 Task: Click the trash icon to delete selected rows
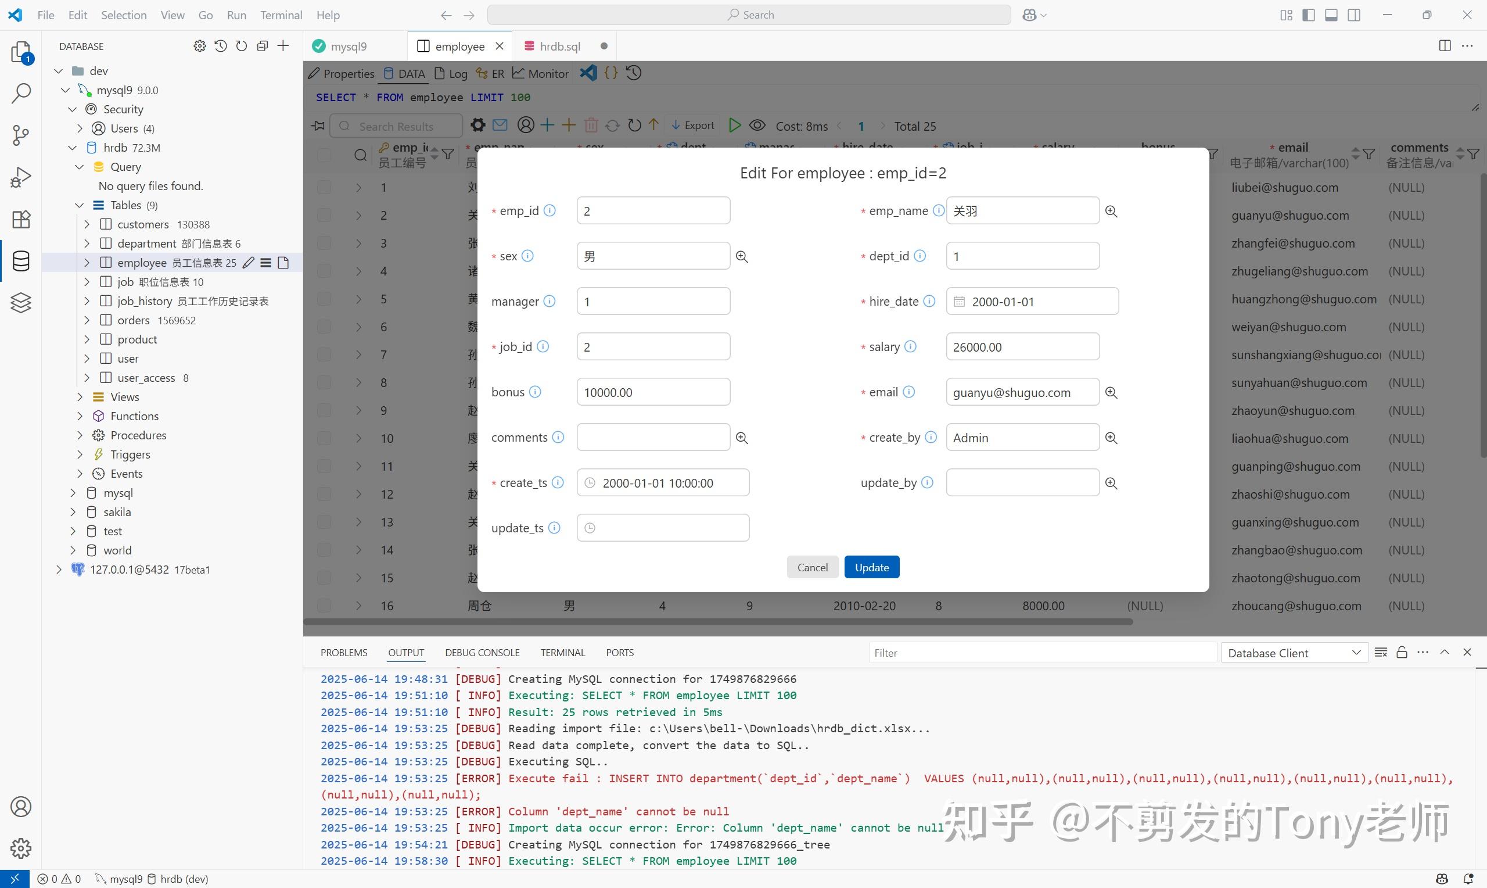591,125
